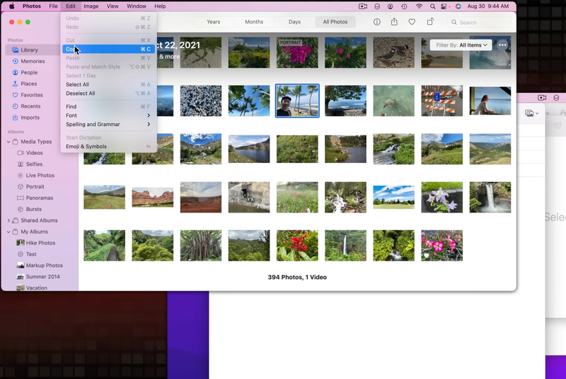The height and width of the screenshot is (379, 566).
Task: Open Control Center in menu bar
Action: pyautogui.click(x=444, y=6)
